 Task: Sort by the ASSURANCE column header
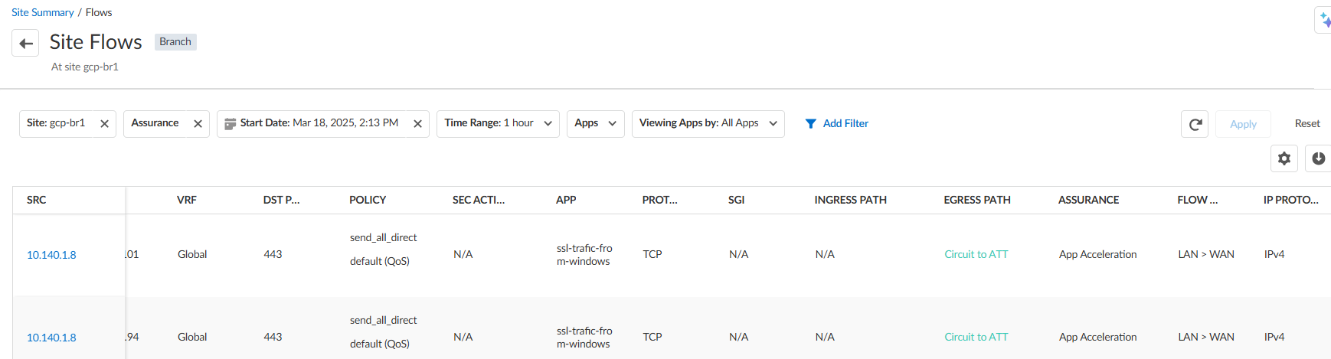click(x=1088, y=200)
